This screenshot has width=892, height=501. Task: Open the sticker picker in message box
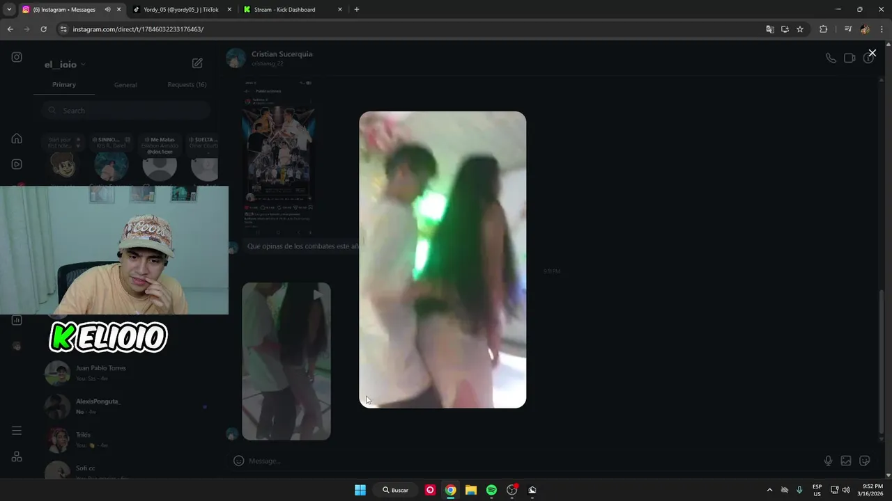pyautogui.click(x=865, y=461)
